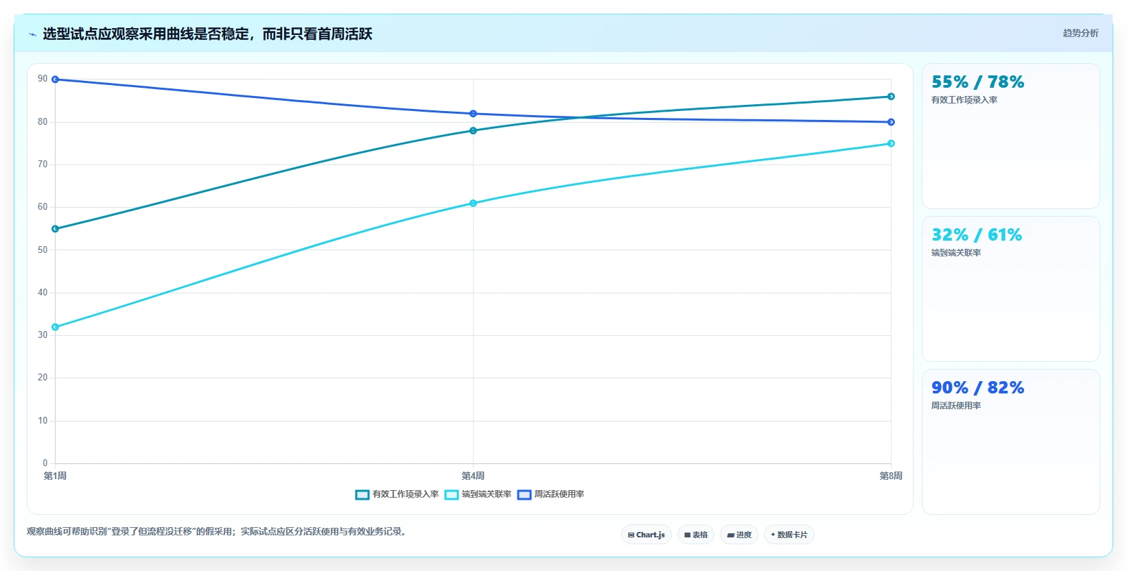Screen dimensions: 1127x571
Task: Click the 第1周 x-axis label
Action: [56, 476]
